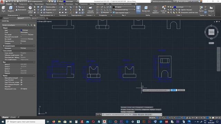221x124 pixels.
Task: Click Сделать текущим layer tool
Action: [x=185, y=10]
